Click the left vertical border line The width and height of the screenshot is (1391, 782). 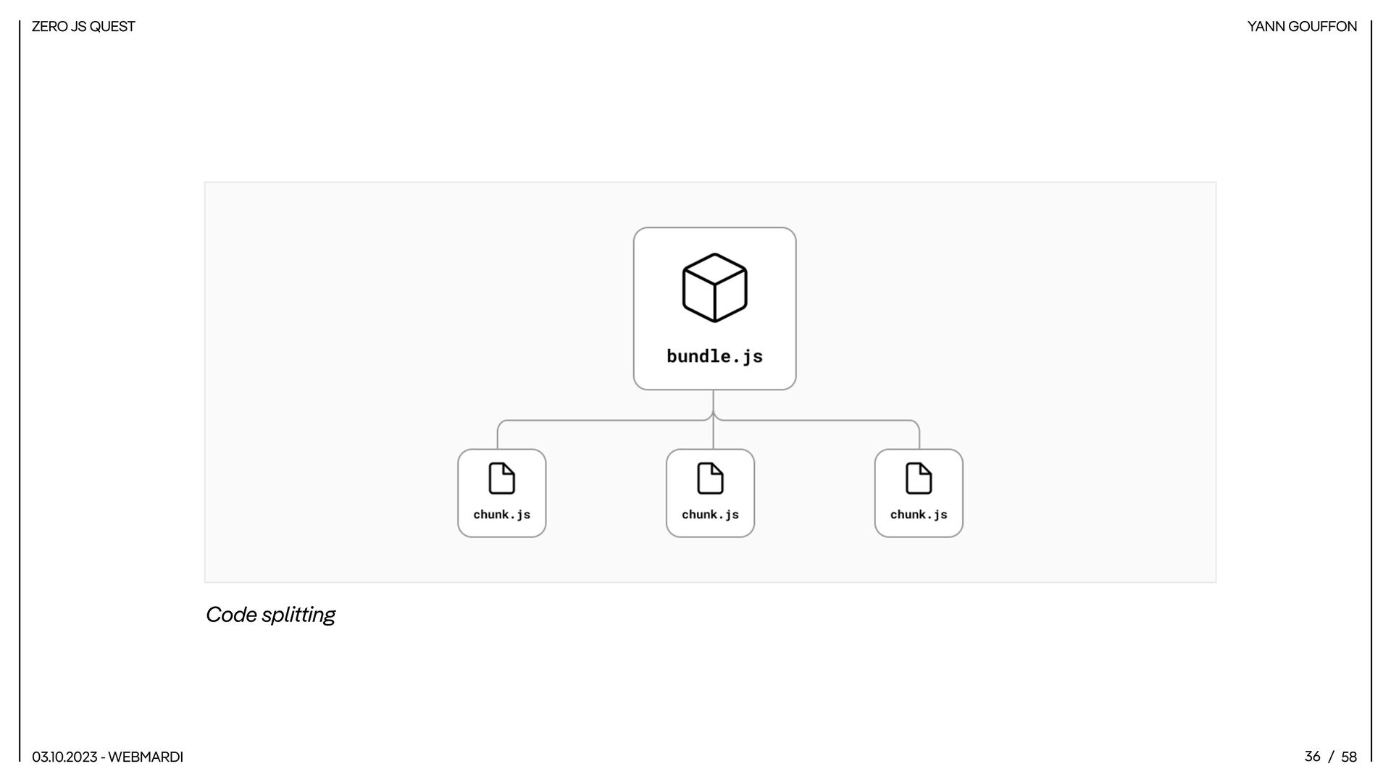pyautogui.click(x=20, y=391)
